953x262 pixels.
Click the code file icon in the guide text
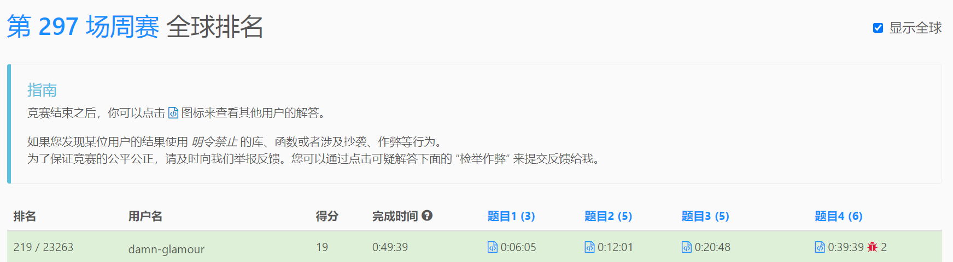pyautogui.click(x=173, y=112)
